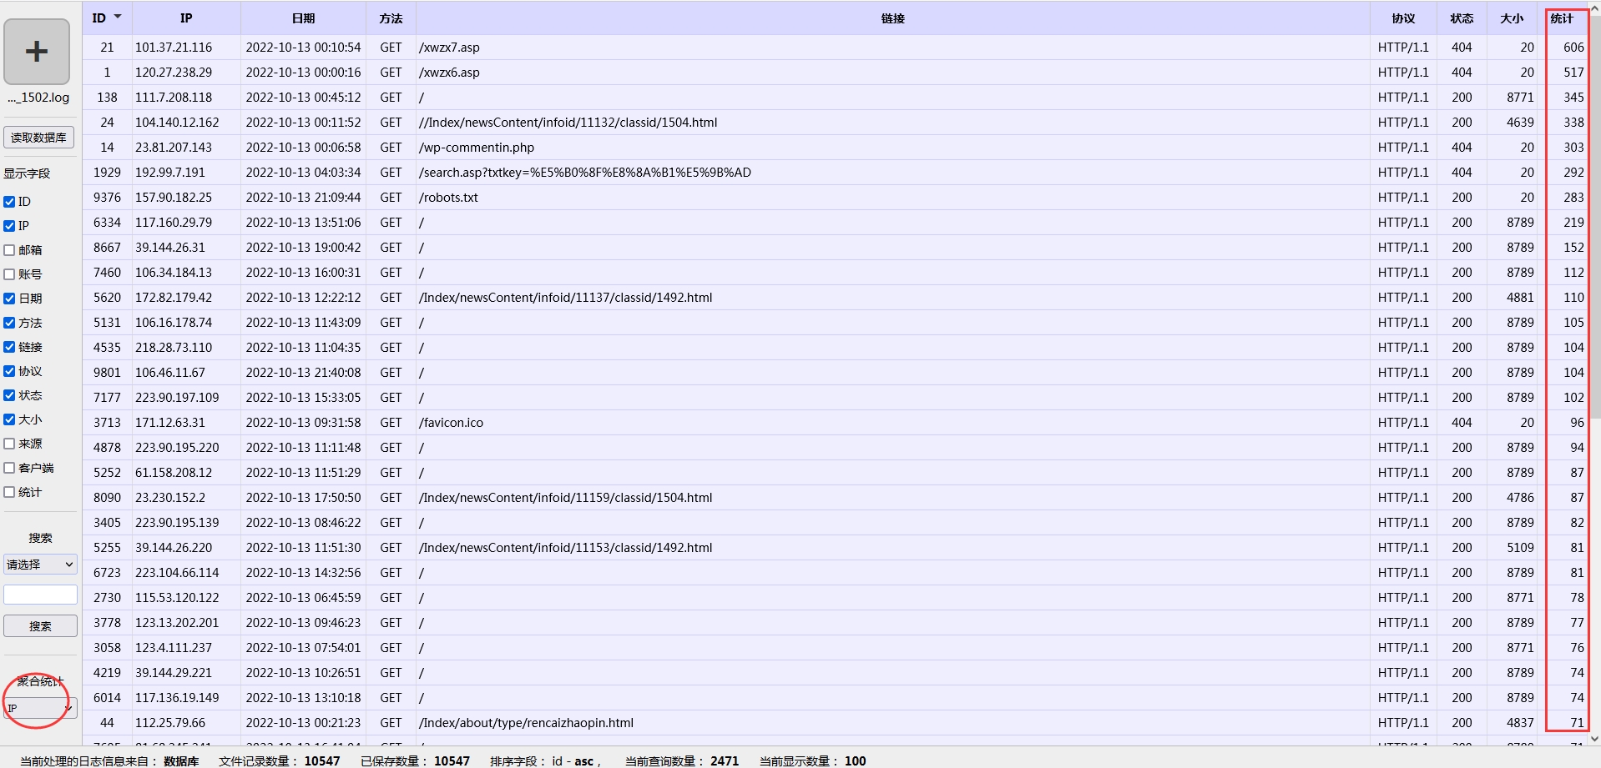Click status bar 当前查询数量 2471
This screenshot has height=768, width=1601.
click(682, 761)
